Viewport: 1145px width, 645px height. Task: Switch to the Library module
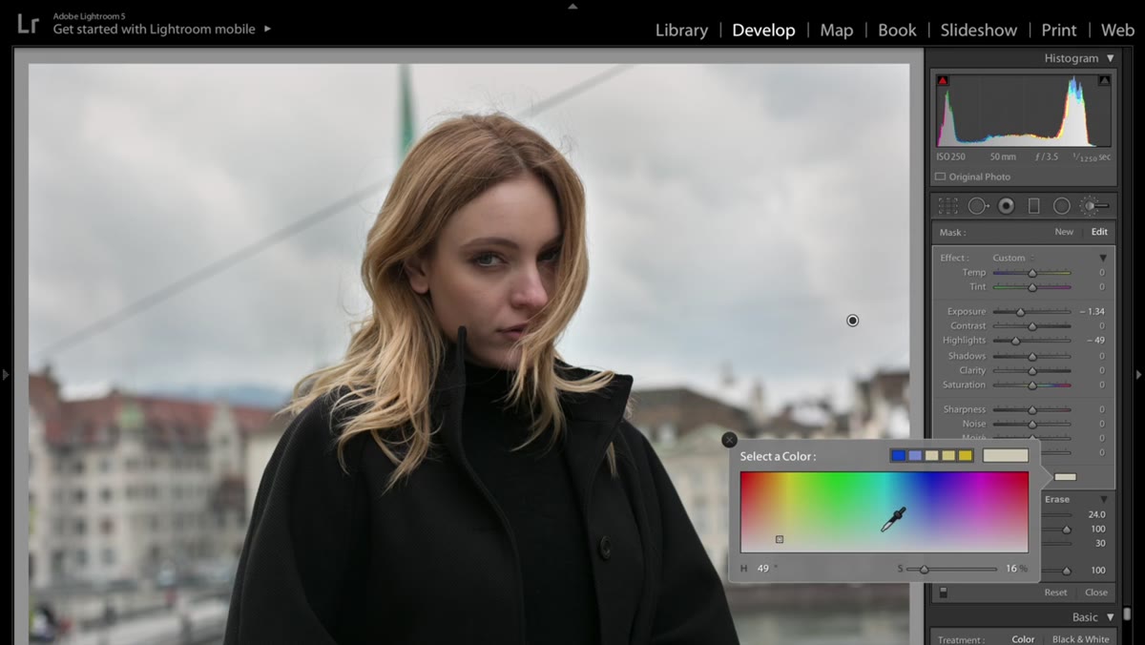[x=681, y=30]
